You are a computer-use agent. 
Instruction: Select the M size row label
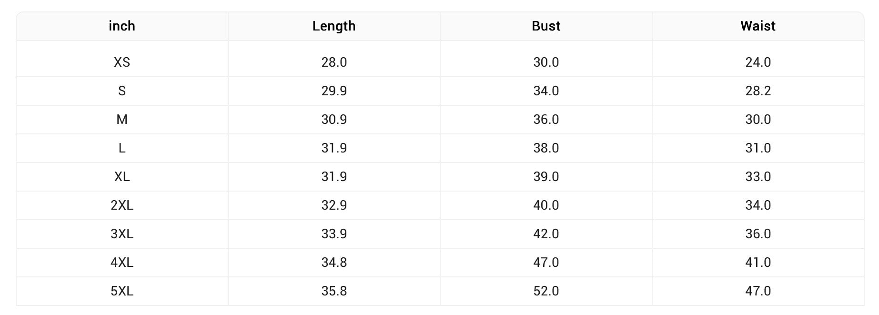pos(122,120)
